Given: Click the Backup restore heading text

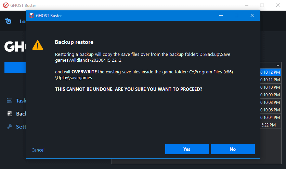Looking at the screenshot, I should (74, 42).
